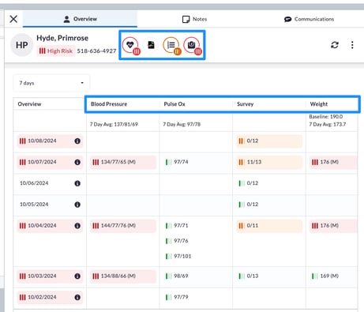
Task: Click the Blood Pressure column header
Action: (109, 104)
